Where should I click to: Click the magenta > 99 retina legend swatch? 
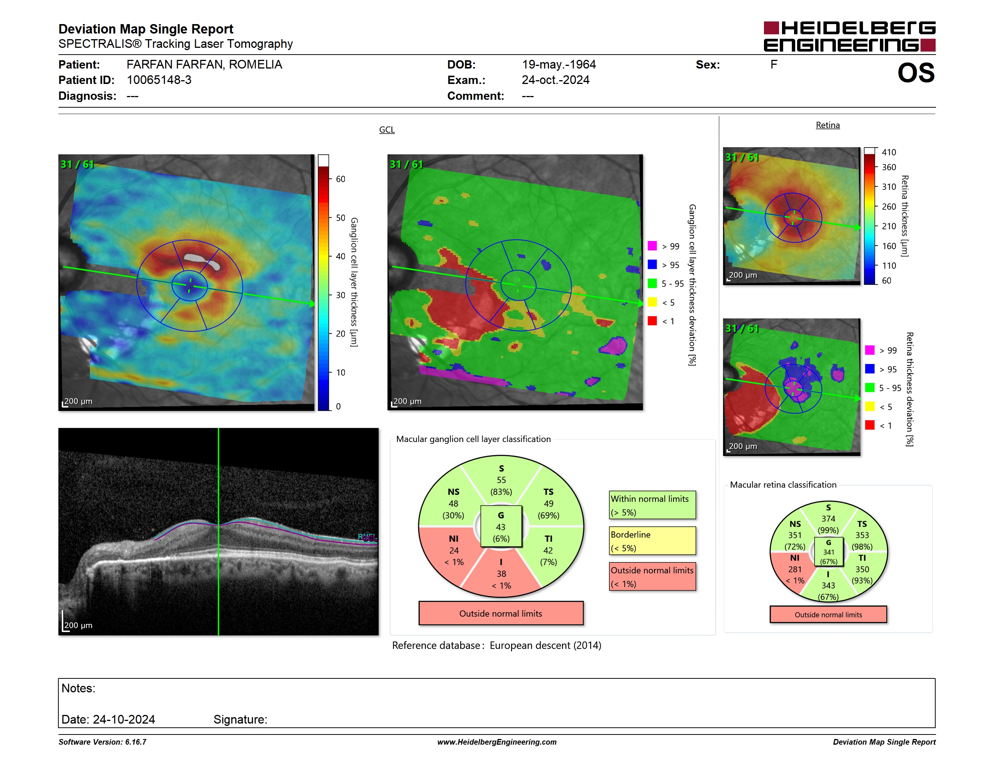870,350
